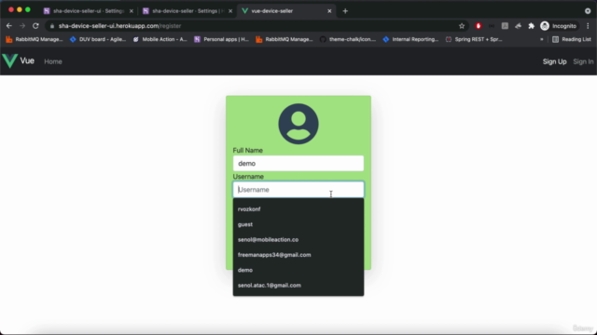Click the Username input field
The width and height of the screenshot is (597, 335).
pos(298,190)
